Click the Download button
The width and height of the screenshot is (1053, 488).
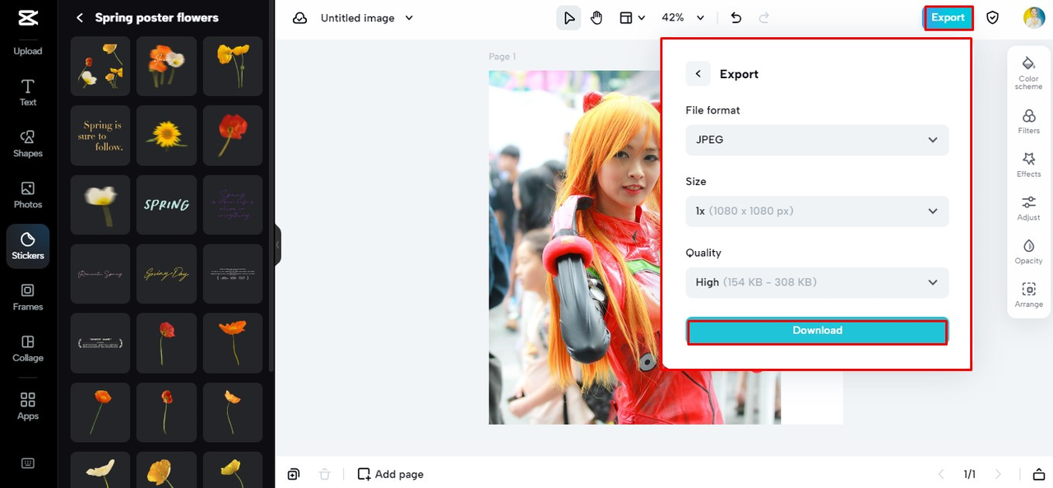817,331
